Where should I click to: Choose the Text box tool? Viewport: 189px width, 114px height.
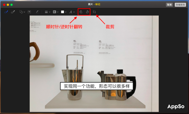click(x=29, y=12)
